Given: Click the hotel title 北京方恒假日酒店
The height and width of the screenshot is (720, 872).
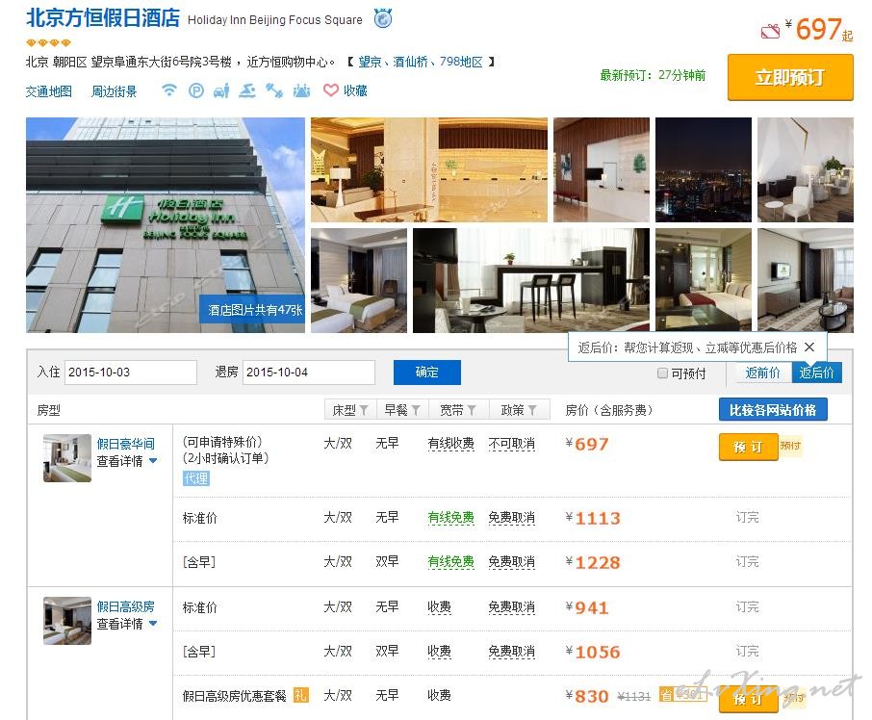Looking at the screenshot, I should 103,17.
